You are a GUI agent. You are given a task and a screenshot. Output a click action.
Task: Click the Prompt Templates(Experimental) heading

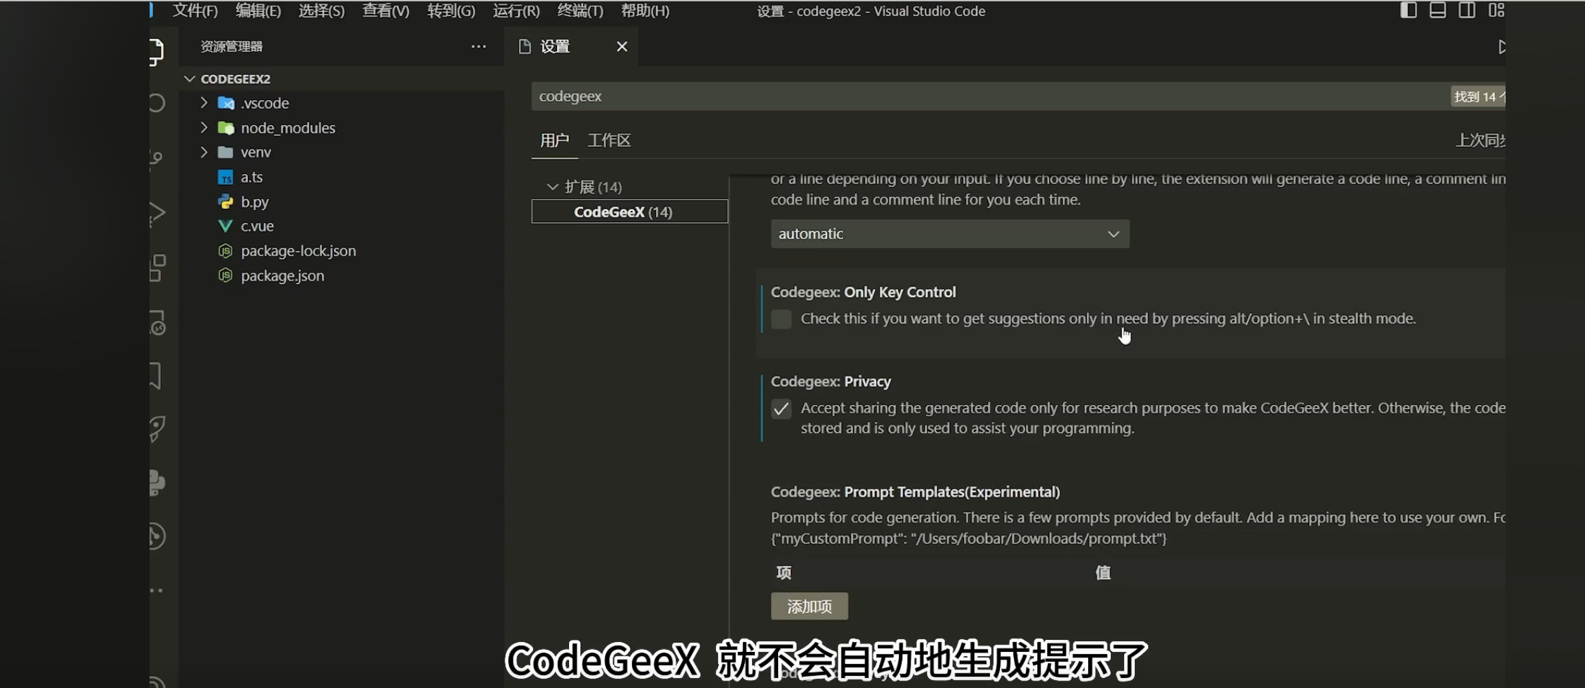[x=951, y=492]
